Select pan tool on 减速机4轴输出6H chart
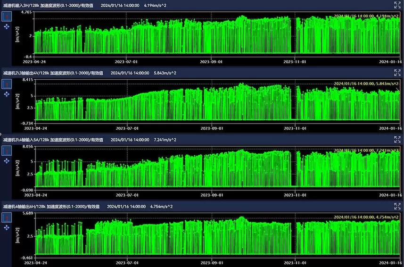Image resolution: width=404 pixels, height=267 pixels. 7,228
